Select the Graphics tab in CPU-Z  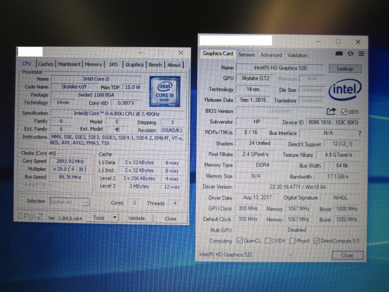[x=134, y=65]
